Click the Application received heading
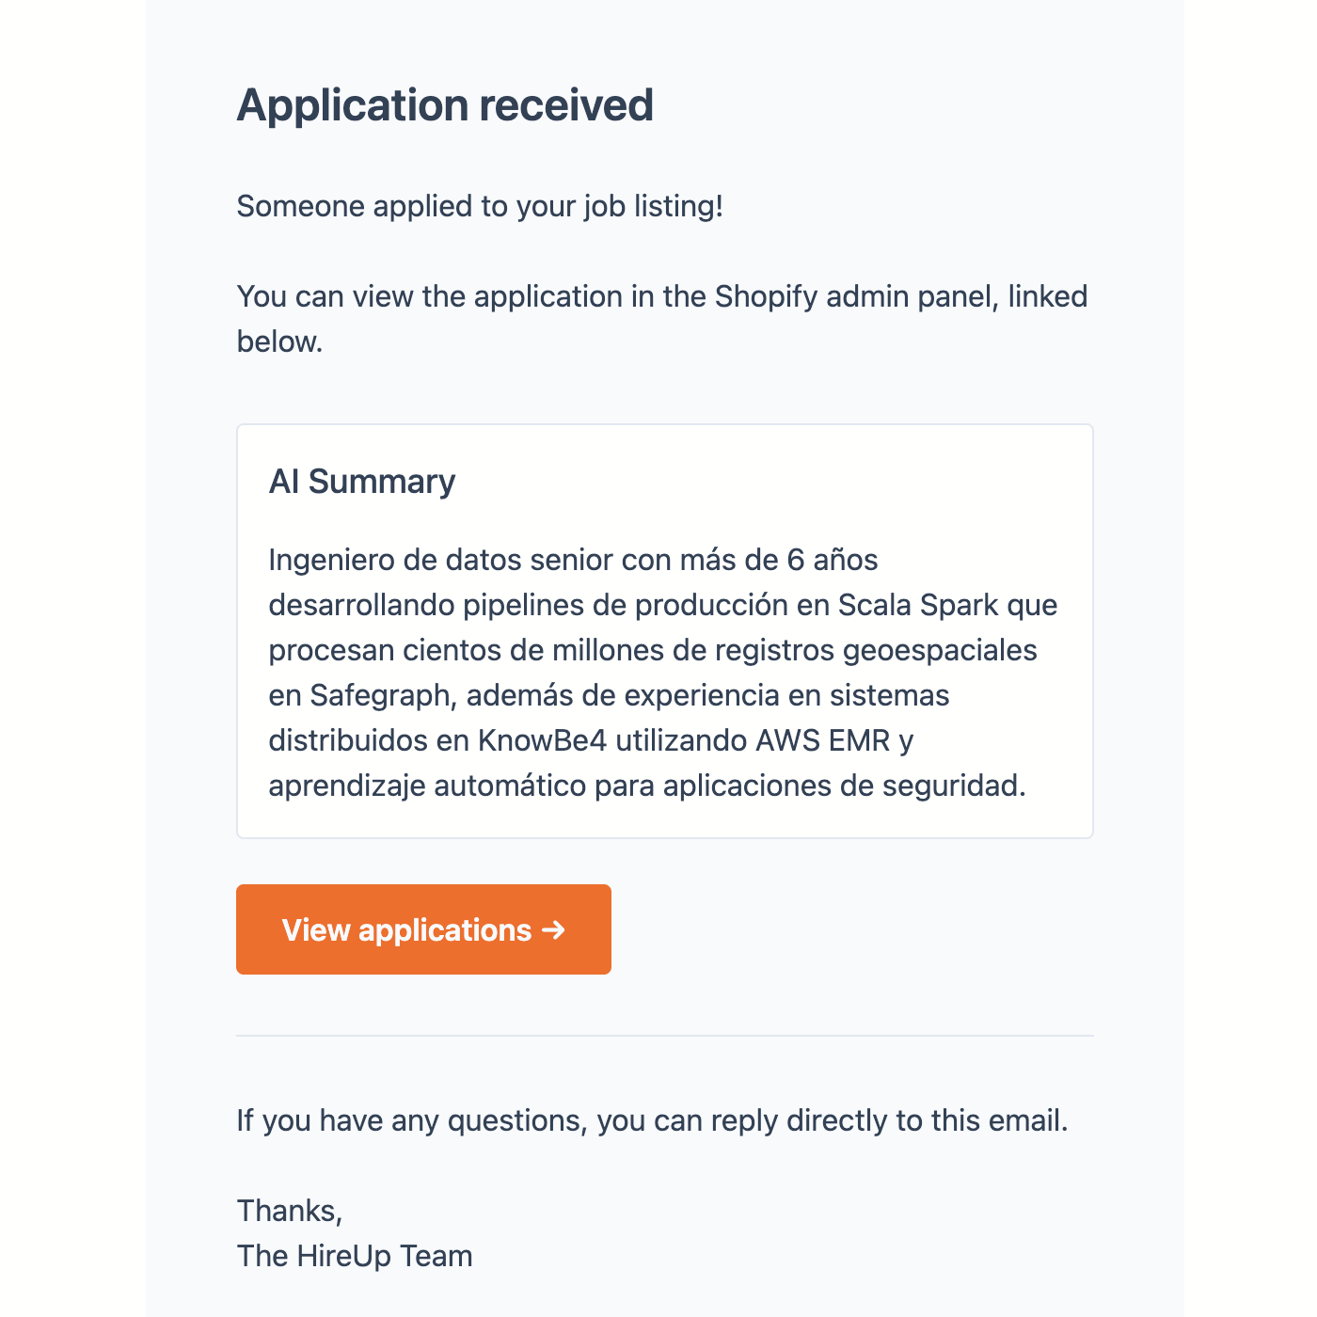 click(445, 105)
